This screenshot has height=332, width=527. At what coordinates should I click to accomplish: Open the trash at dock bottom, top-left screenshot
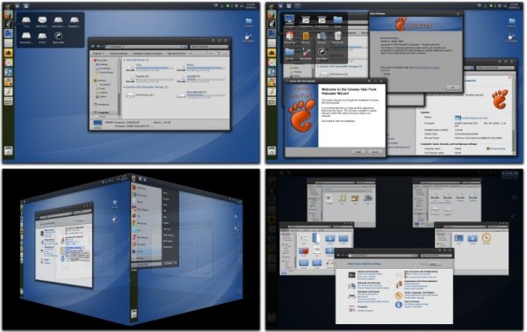pyautogui.click(x=8, y=151)
